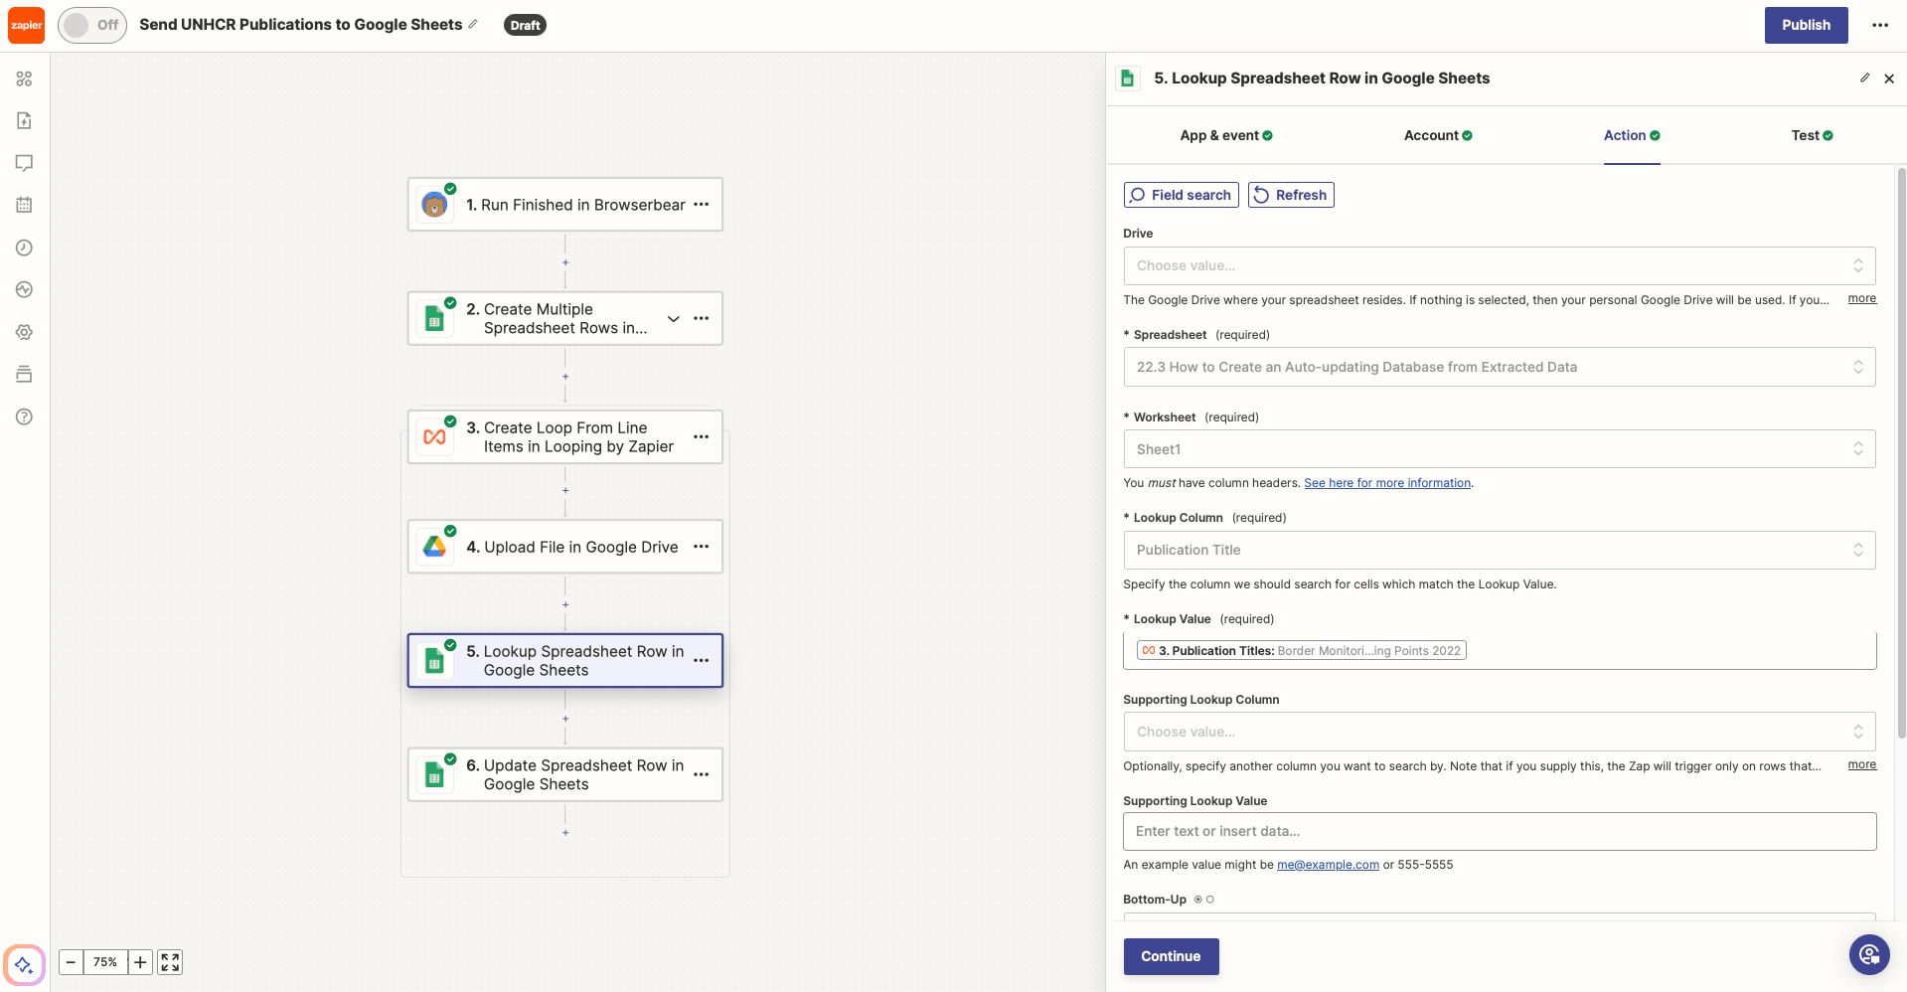Open the apps grid sidebar icon
This screenshot has width=1907, height=992.
[x=25, y=79]
